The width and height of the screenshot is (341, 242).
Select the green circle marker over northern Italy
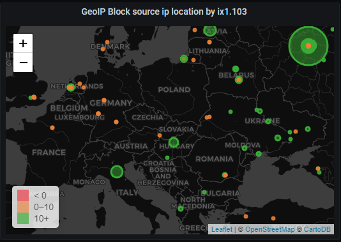117,172
